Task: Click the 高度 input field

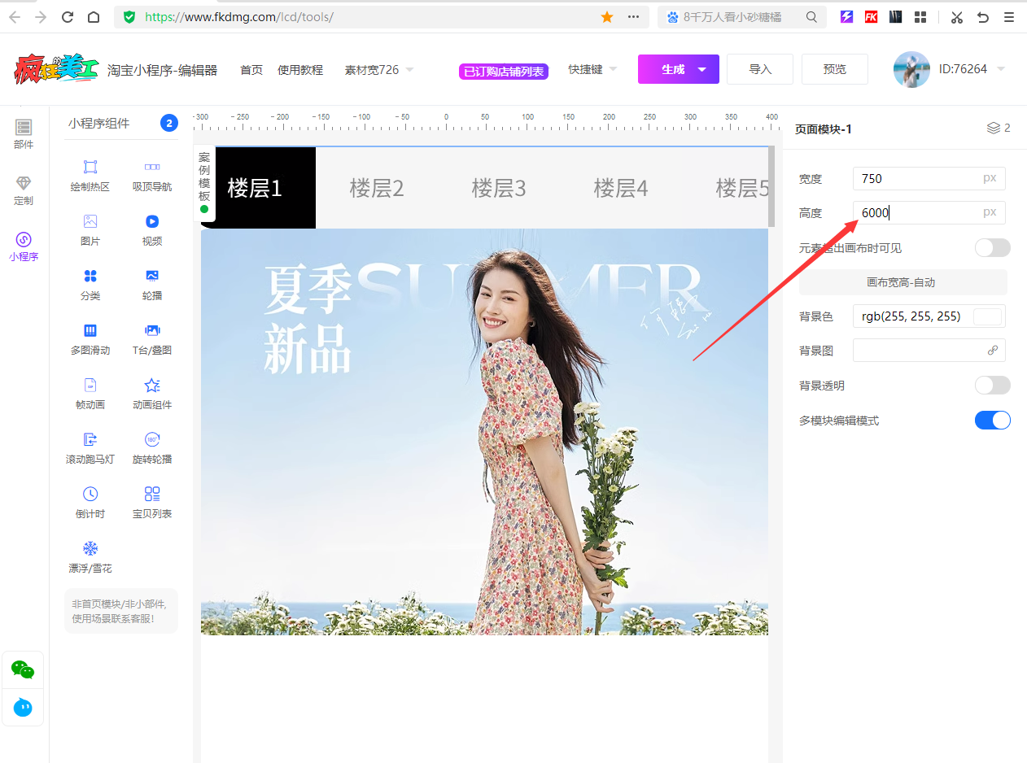Action: 929,212
